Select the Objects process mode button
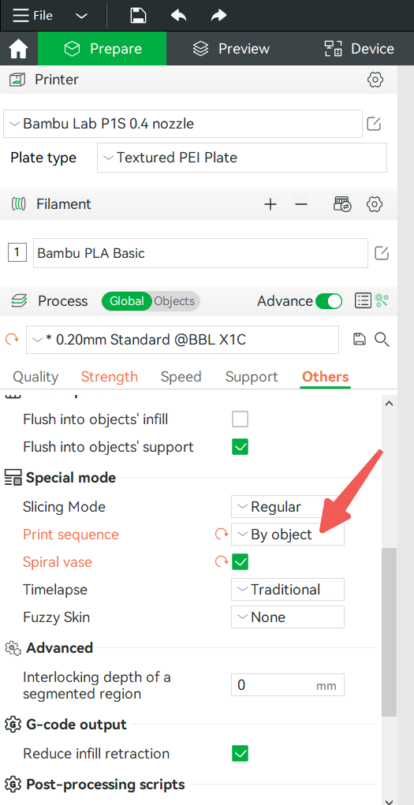This screenshot has height=805, width=414. 174,301
